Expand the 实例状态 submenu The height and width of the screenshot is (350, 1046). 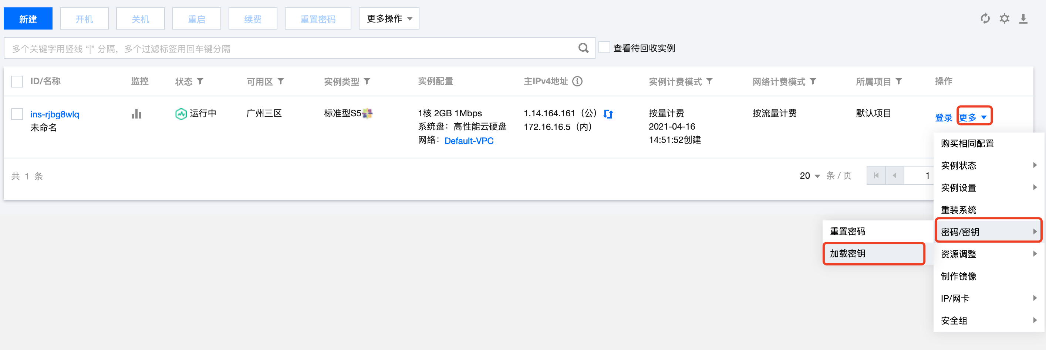click(x=988, y=165)
